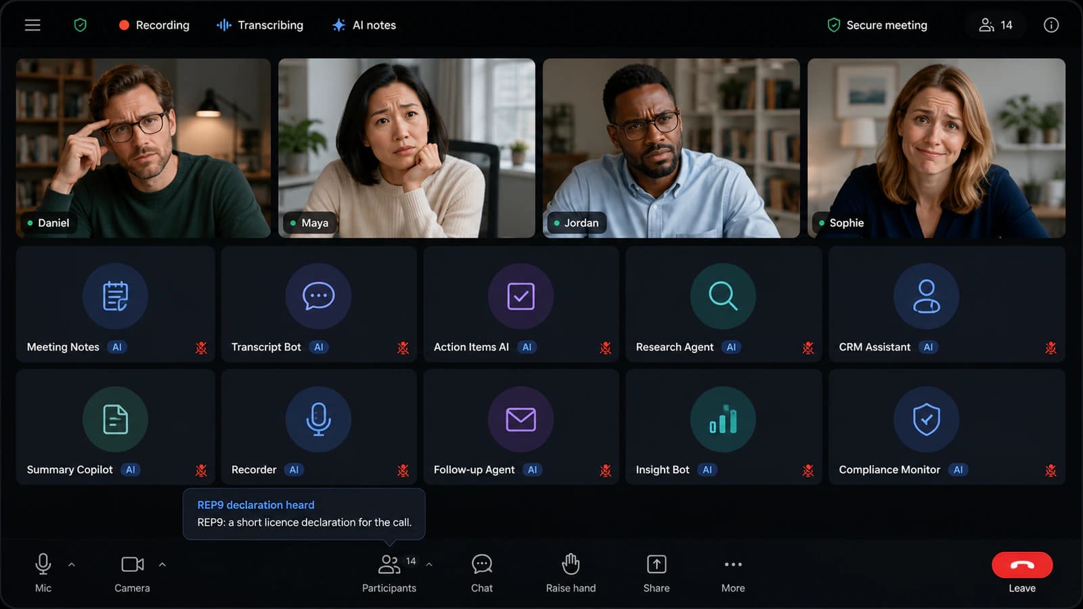
Task: Open the Chat panel
Action: (482, 573)
